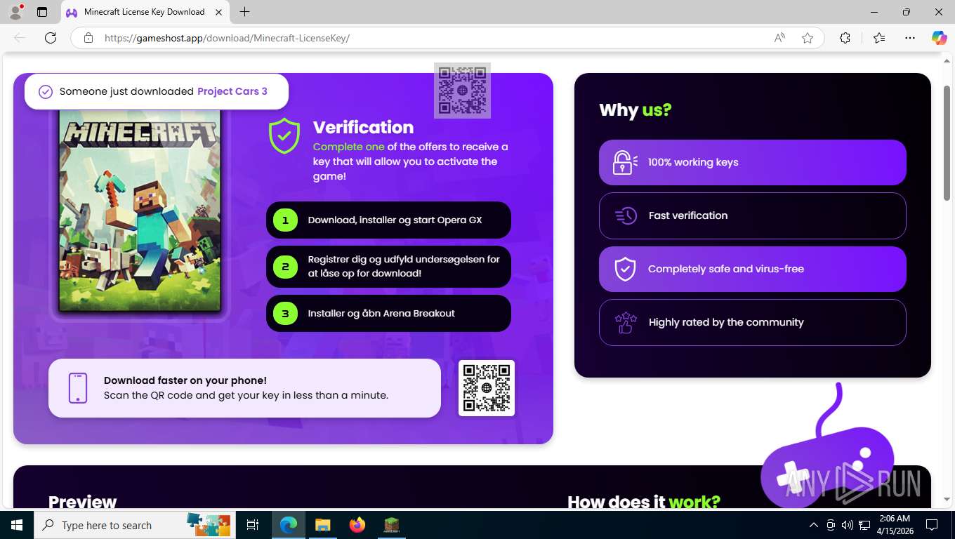Click Project Cars 3 notification link
Viewport: 955px width, 539px height.
click(x=232, y=91)
